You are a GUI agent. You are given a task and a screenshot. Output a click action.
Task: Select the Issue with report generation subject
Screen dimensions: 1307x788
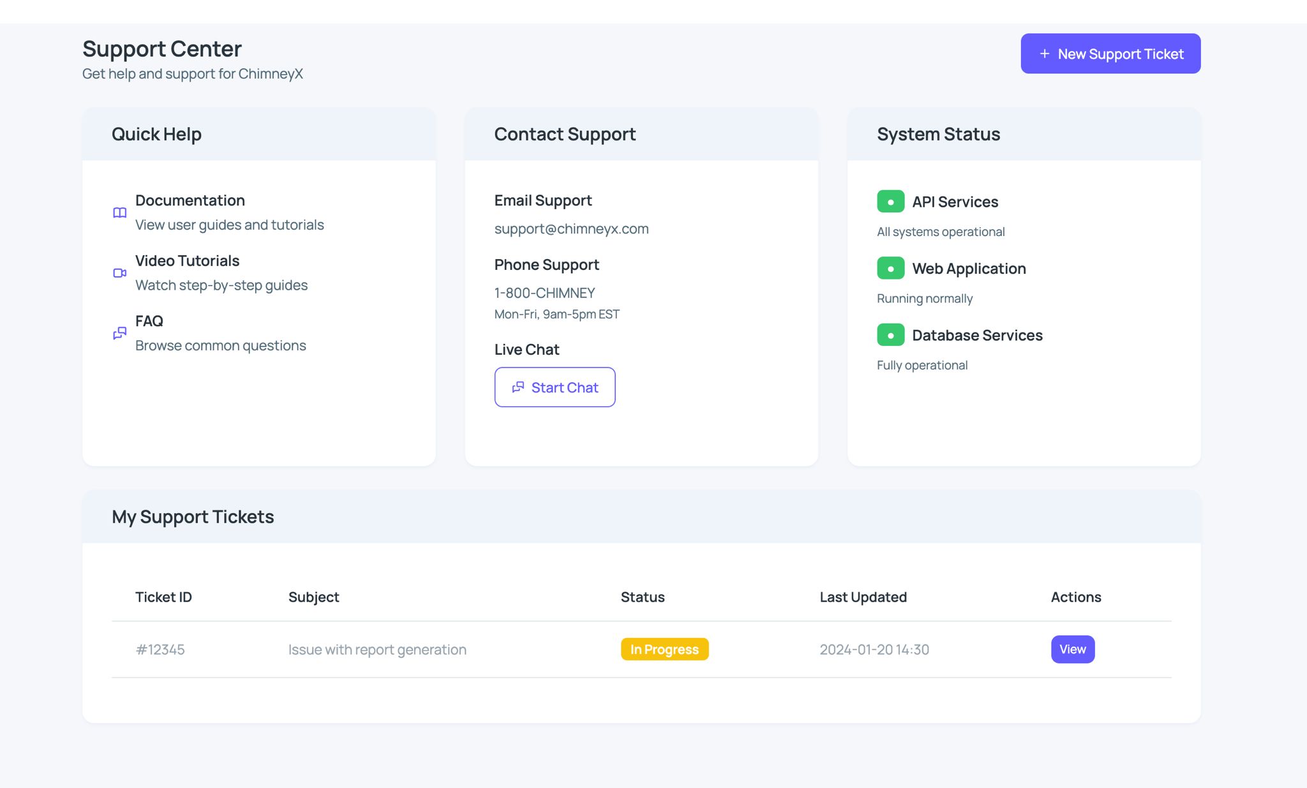(377, 650)
